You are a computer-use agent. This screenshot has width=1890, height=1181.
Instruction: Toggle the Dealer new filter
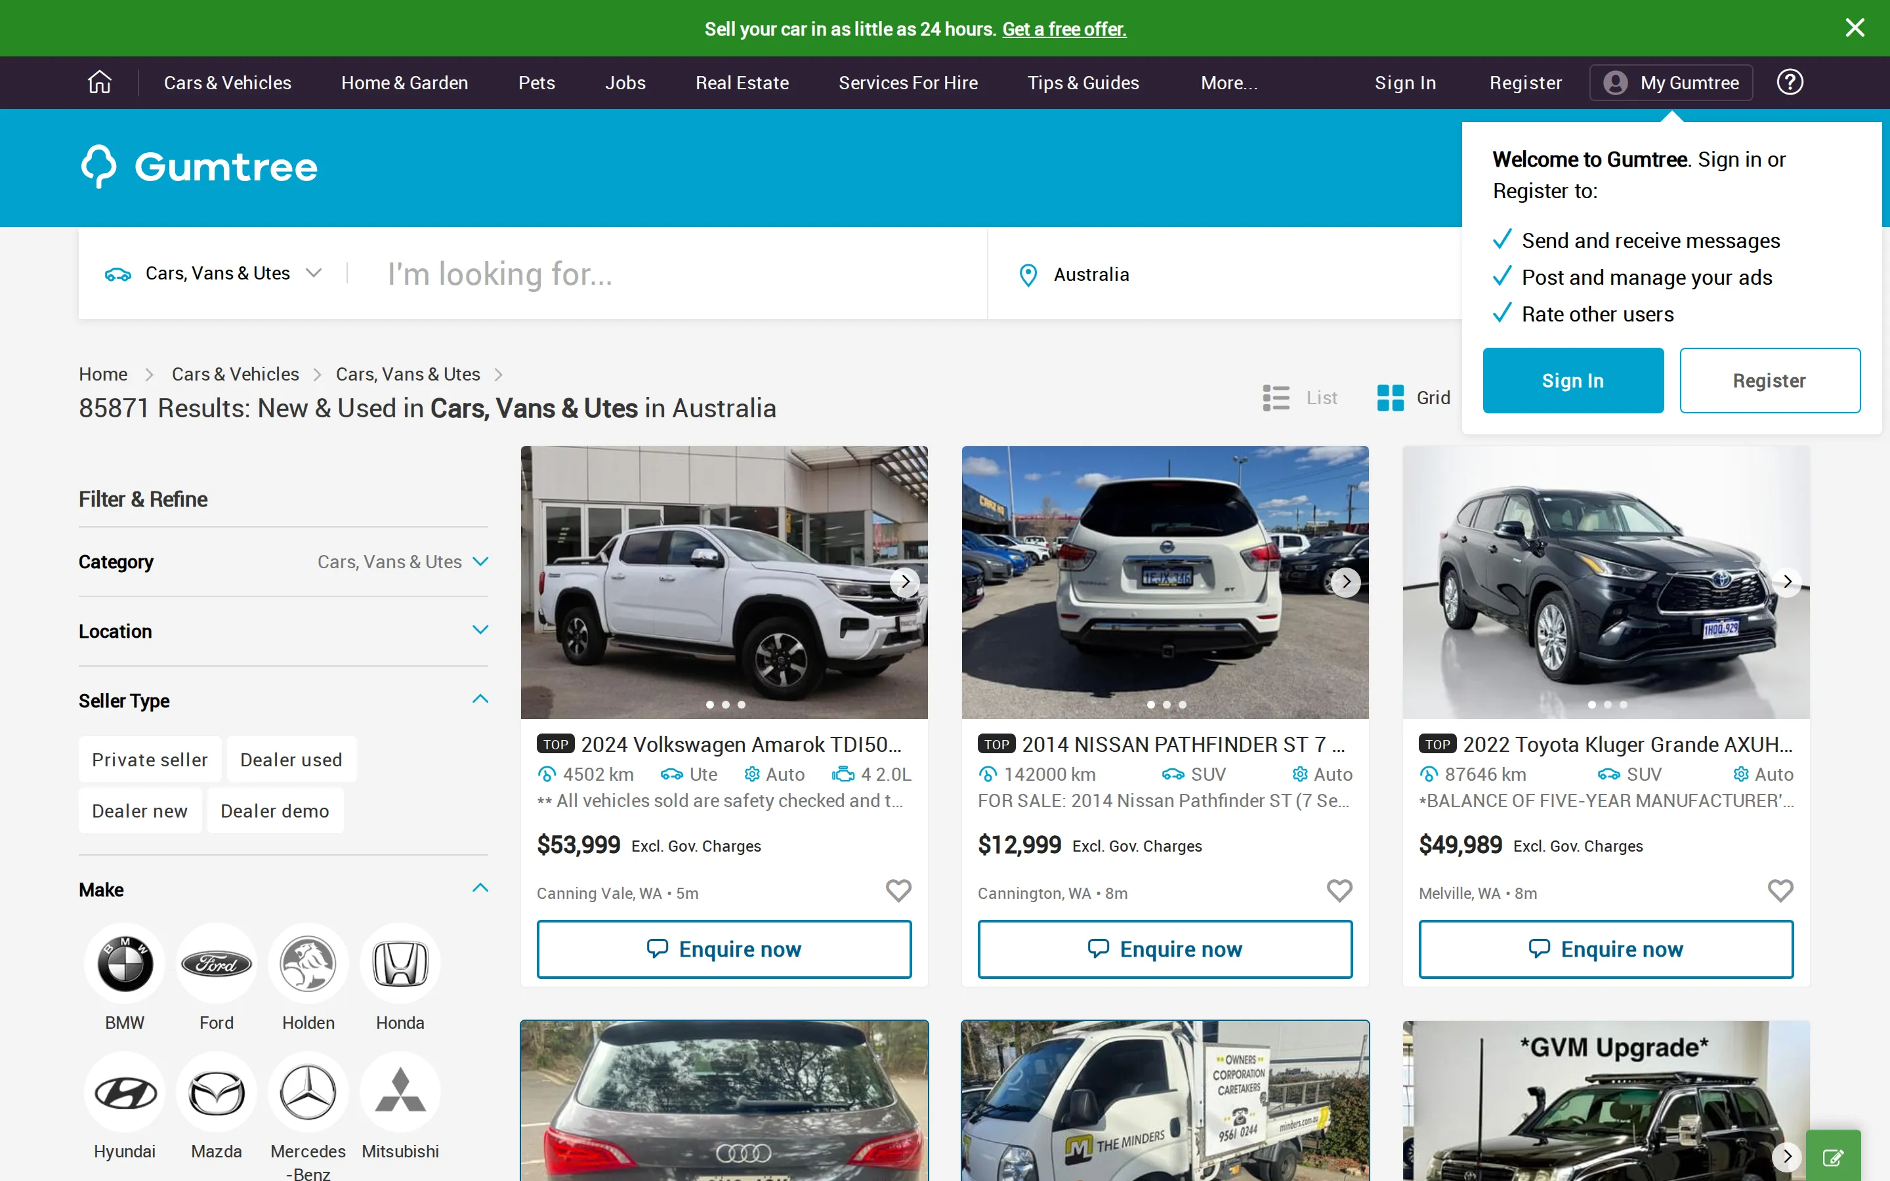pos(140,811)
